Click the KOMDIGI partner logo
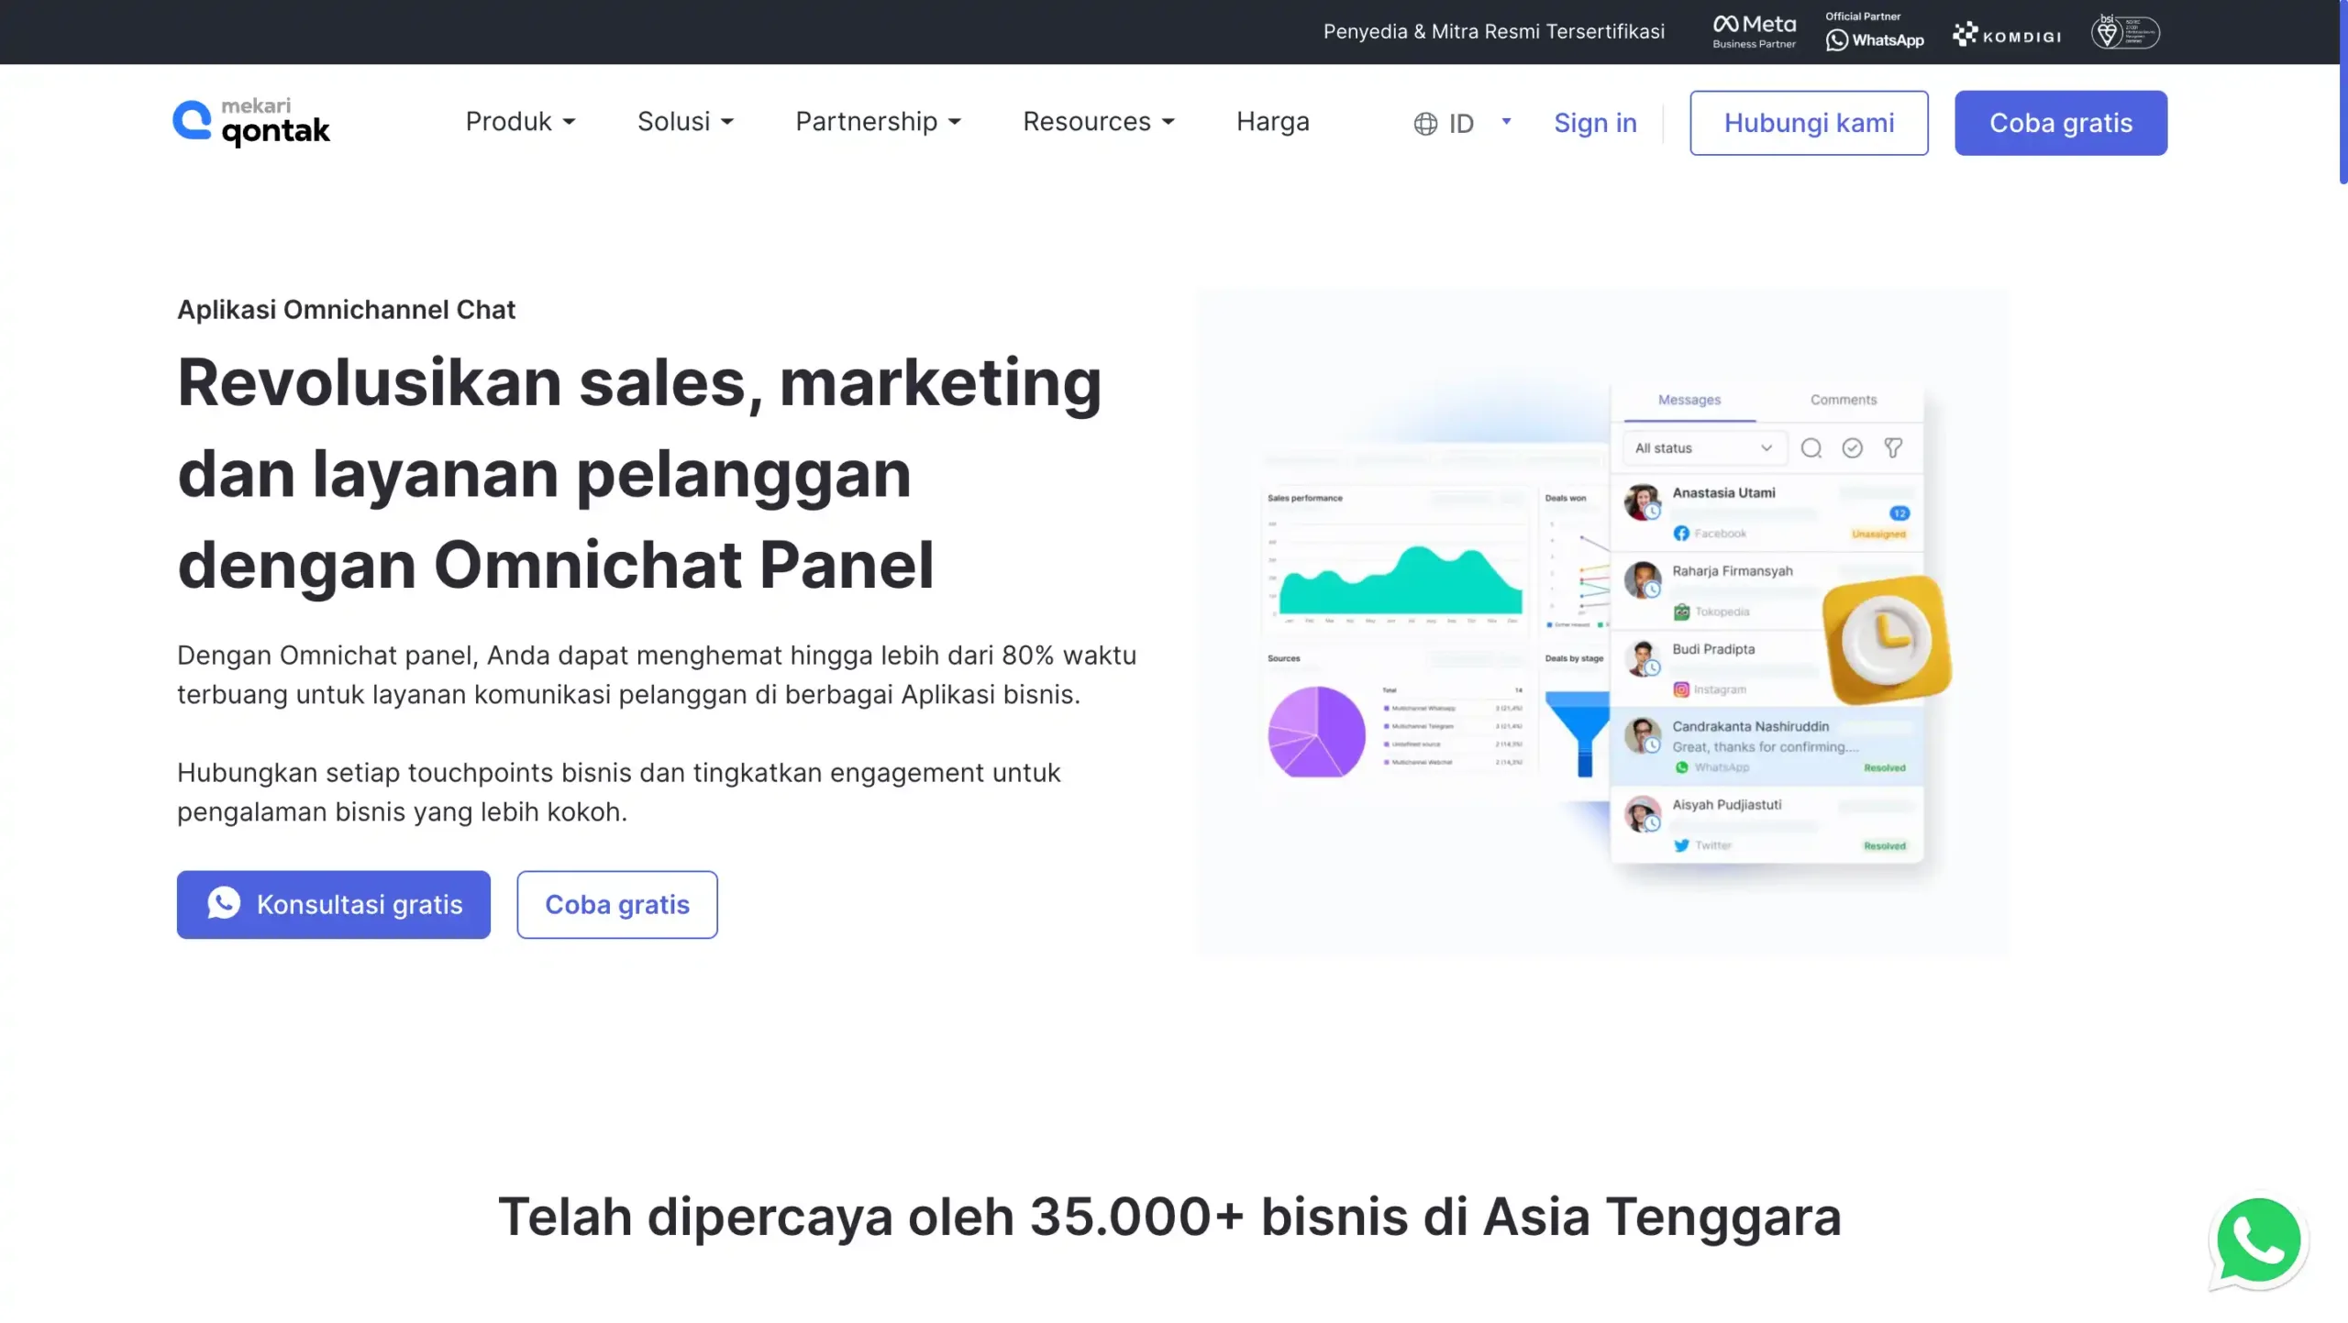This screenshot has width=2348, height=1323. point(2007,33)
